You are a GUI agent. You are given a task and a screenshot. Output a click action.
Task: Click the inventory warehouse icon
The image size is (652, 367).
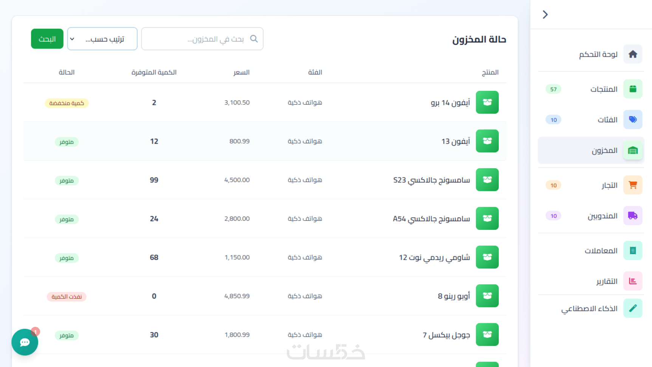click(633, 150)
